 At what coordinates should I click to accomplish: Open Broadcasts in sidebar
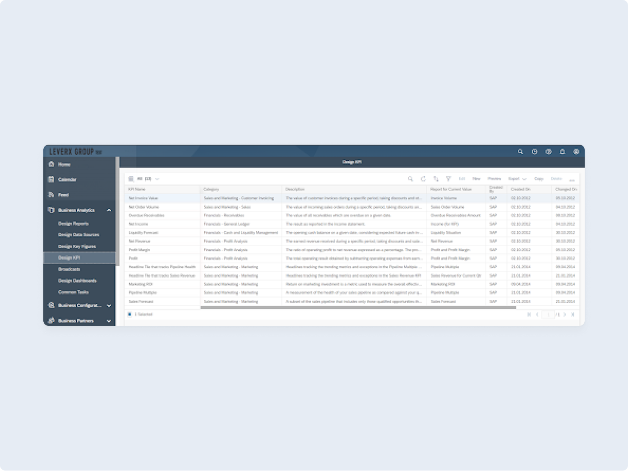point(69,270)
